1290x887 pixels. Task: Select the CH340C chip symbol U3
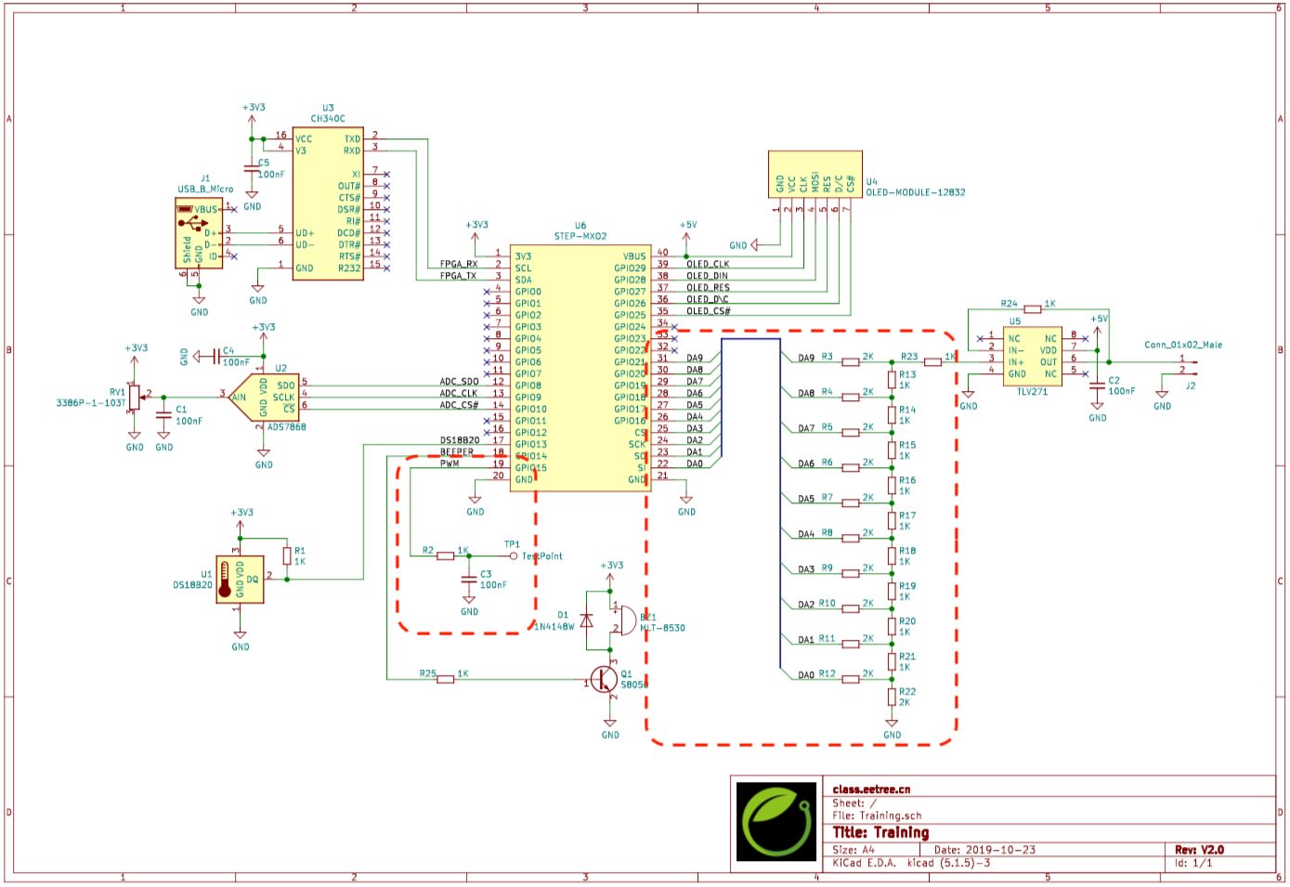pos(328,202)
